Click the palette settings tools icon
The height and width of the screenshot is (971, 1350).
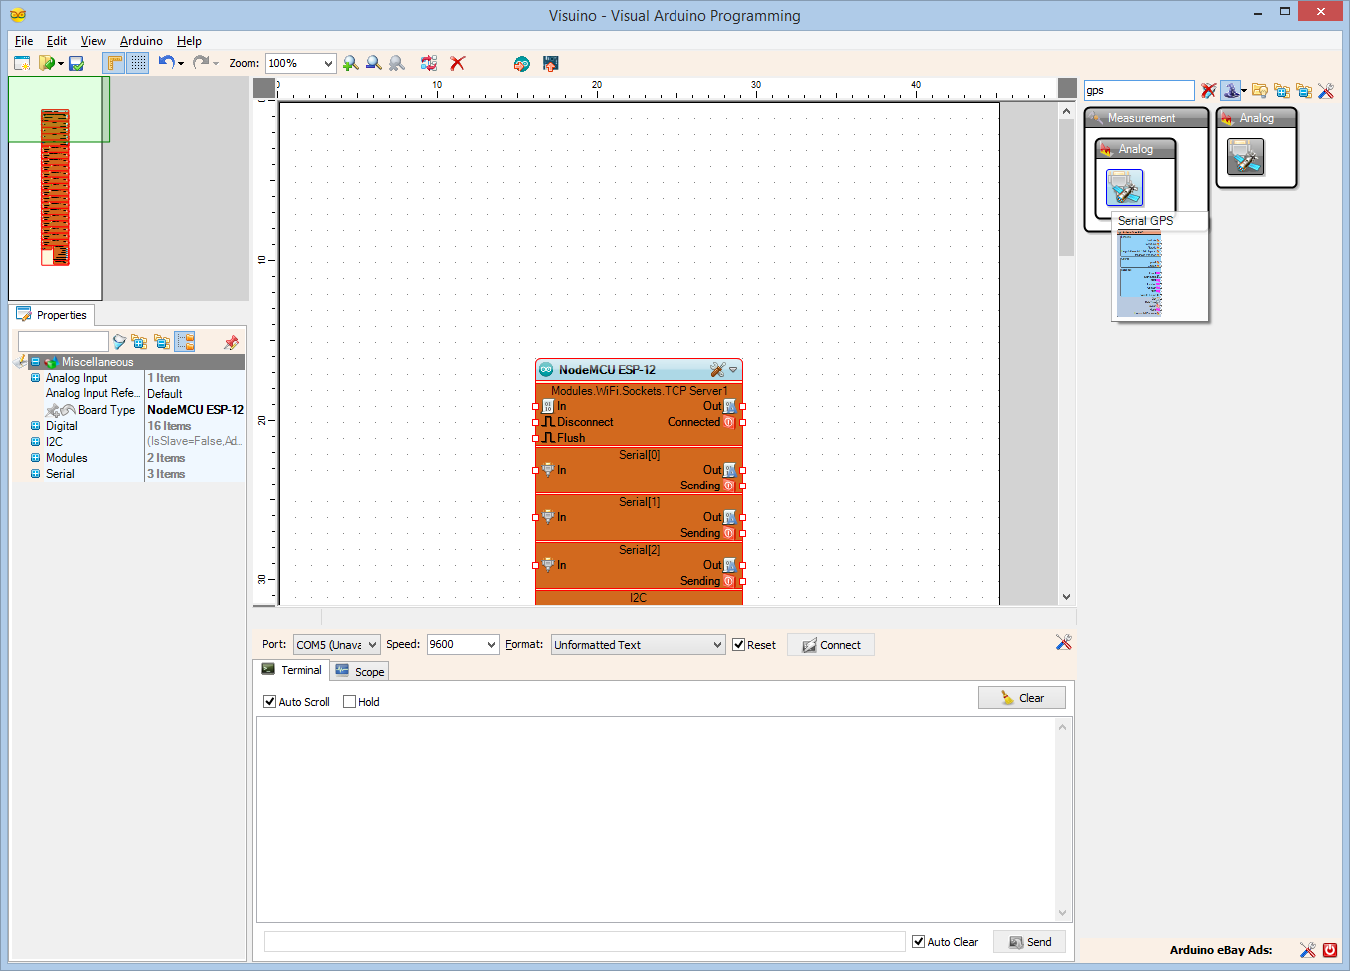(1326, 90)
